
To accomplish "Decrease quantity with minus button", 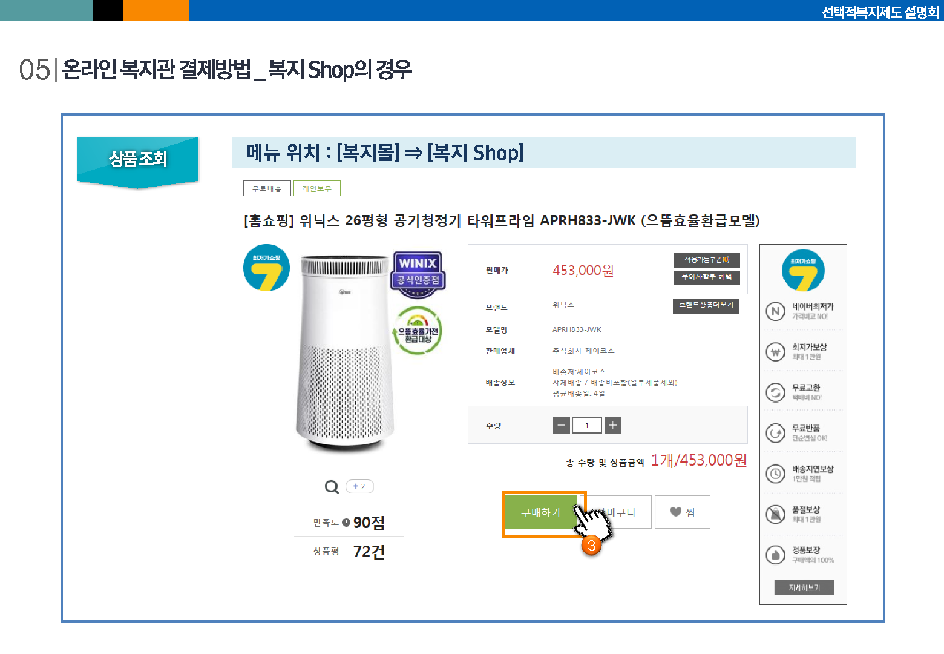I will pyautogui.click(x=562, y=425).
